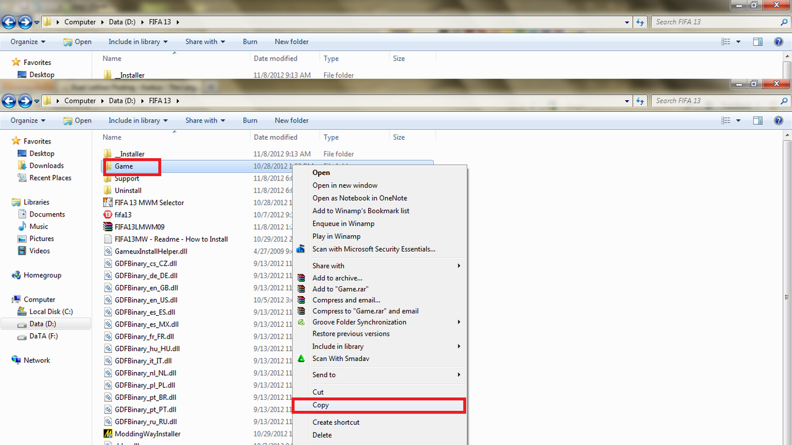Image resolution: width=792 pixels, height=445 pixels.
Task: Click the front window search box
Action: 720,101
